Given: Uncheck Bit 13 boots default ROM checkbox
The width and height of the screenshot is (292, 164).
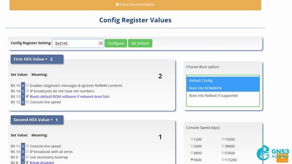Looking at the screenshot, I should tap(27, 96).
